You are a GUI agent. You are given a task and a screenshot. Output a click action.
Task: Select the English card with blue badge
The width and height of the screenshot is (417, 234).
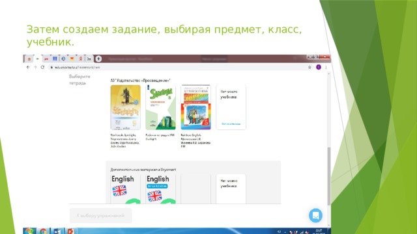[161, 189]
